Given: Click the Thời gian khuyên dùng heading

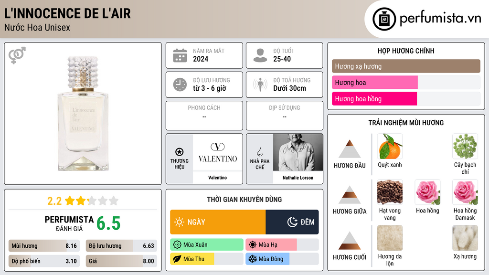Looking at the screenshot, I should pyautogui.click(x=244, y=200).
